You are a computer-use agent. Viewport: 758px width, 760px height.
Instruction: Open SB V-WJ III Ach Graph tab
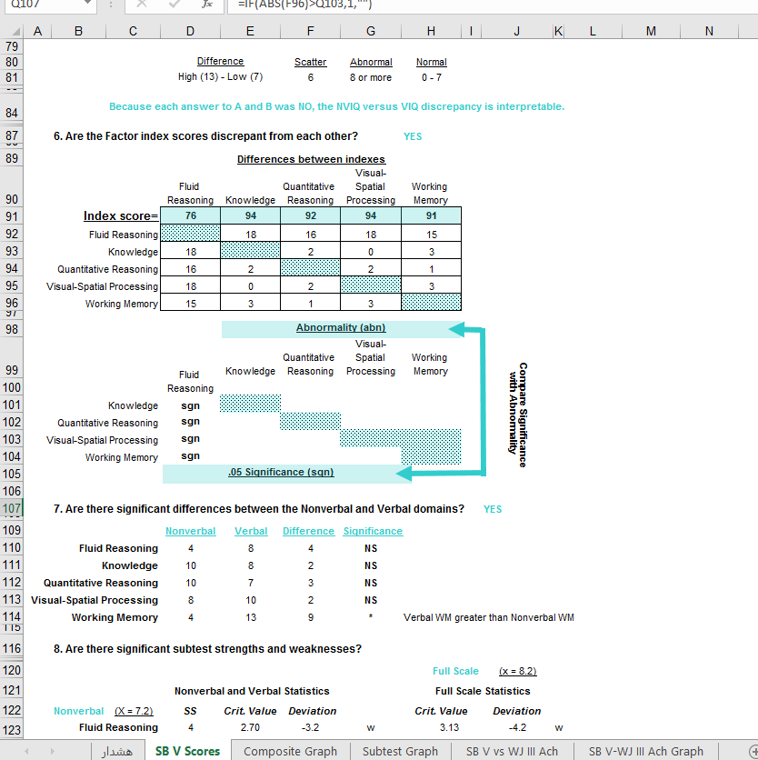645,751
